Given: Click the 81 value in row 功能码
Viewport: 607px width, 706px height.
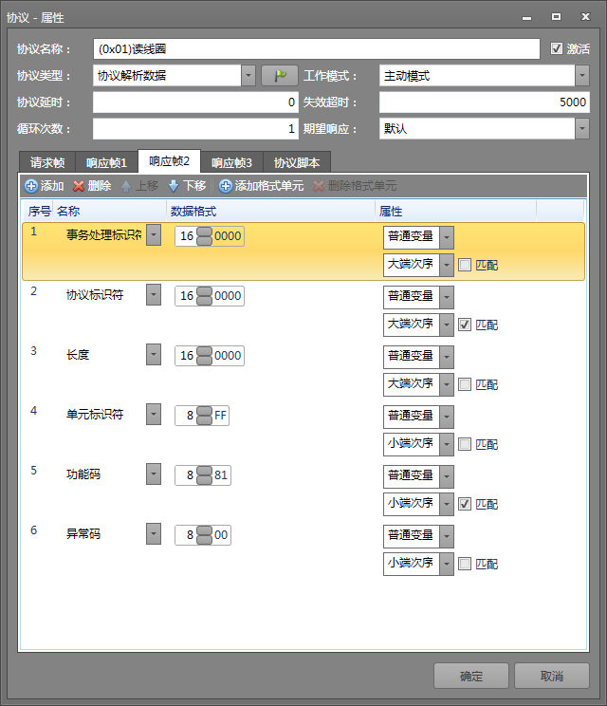Looking at the screenshot, I should (x=221, y=475).
